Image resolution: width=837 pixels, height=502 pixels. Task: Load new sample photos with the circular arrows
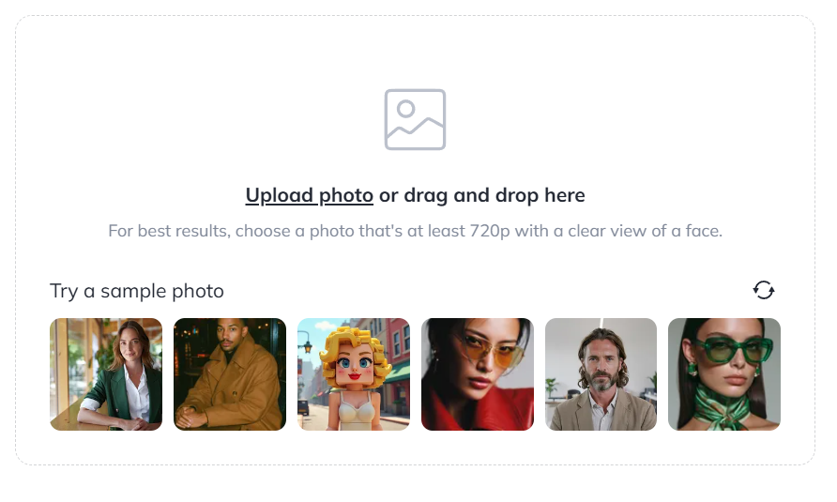point(764,291)
